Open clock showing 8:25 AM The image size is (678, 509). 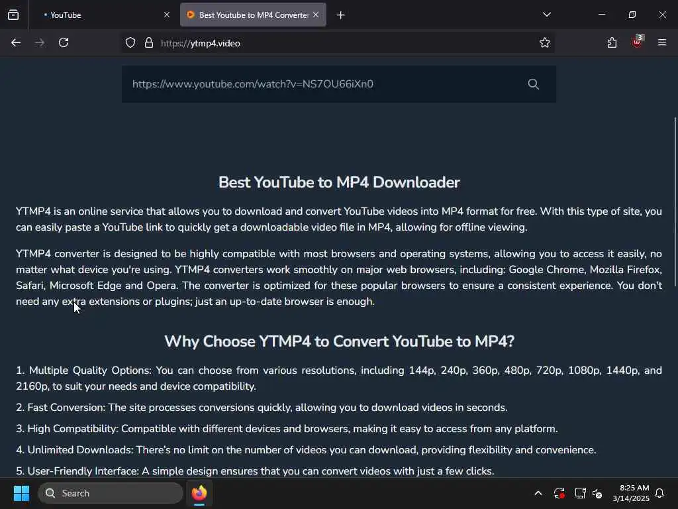(631, 493)
